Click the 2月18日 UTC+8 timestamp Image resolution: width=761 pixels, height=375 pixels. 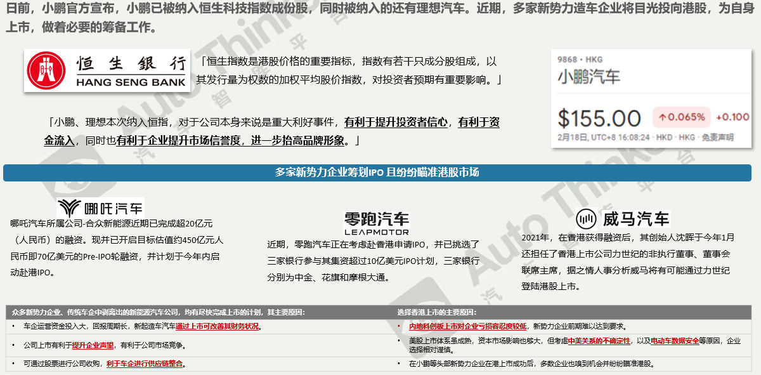tap(604, 137)
